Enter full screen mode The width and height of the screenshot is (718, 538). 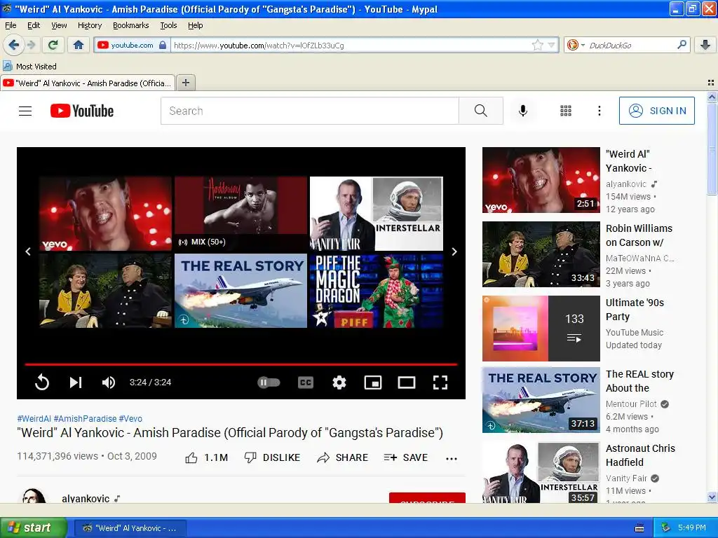point(440,382)
